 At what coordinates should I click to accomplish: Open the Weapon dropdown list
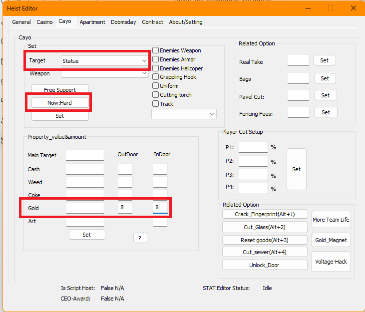pos(104,73)
